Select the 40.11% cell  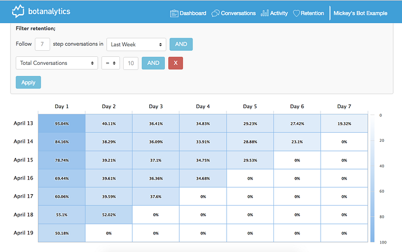[109, 123]
